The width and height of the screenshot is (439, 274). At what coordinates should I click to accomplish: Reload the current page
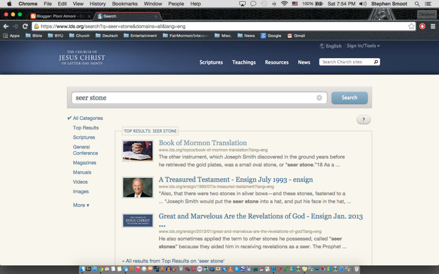[25, 26]
